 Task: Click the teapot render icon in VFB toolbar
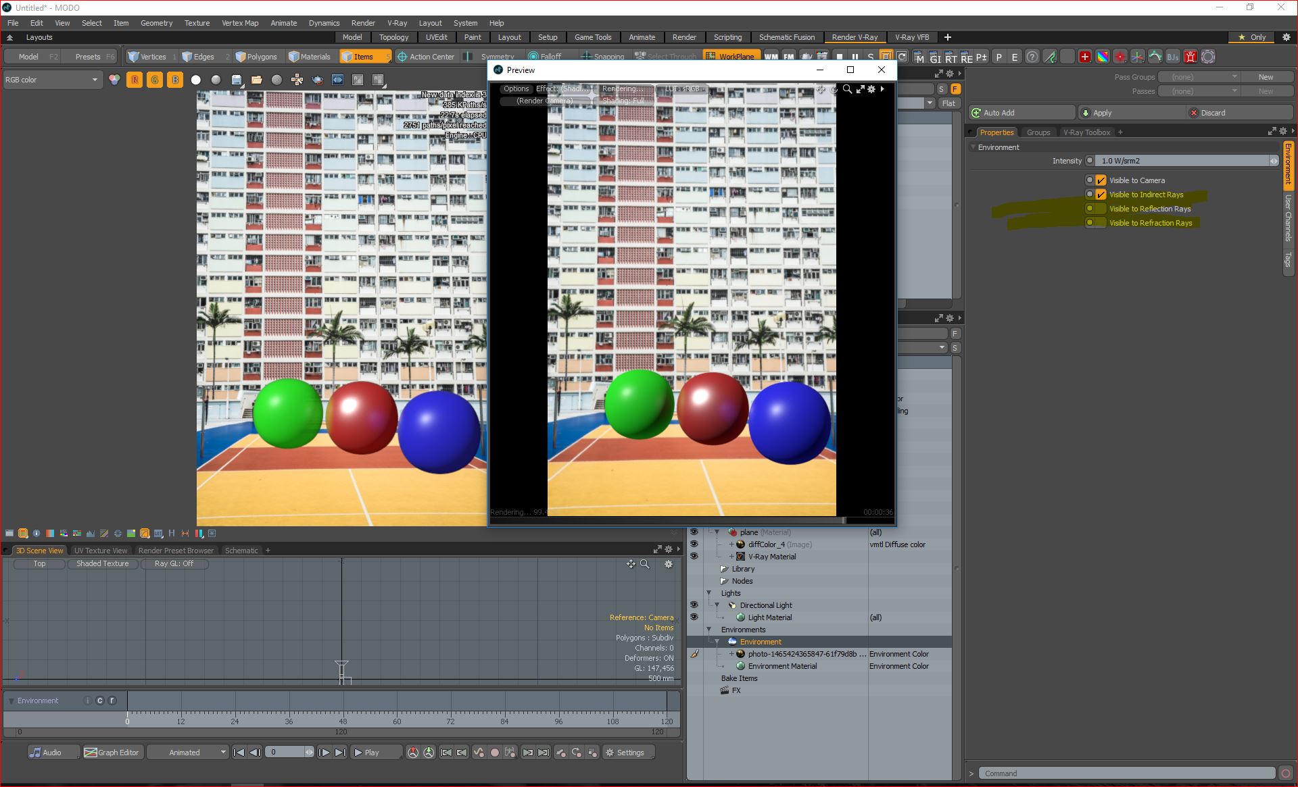(317, 80)
